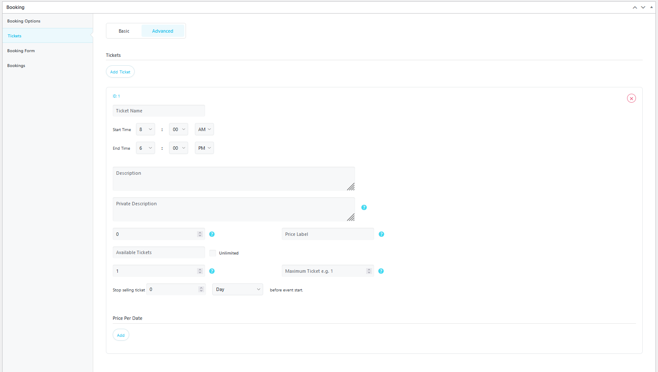This screenshot has height=372, width=658.
Task: Open help icon beside the field showing 1
Action: click(x=212, y=271)
